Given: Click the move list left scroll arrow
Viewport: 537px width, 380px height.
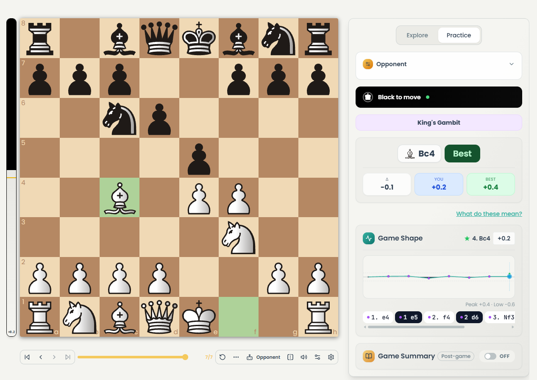Looking at the screenshot, I should click(365, 327).
